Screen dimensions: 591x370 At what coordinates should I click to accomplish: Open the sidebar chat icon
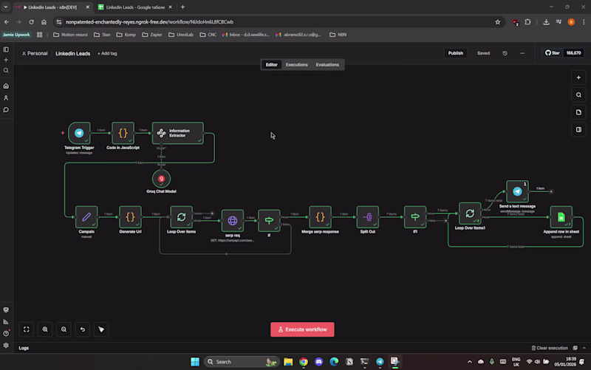click(6, 110)
